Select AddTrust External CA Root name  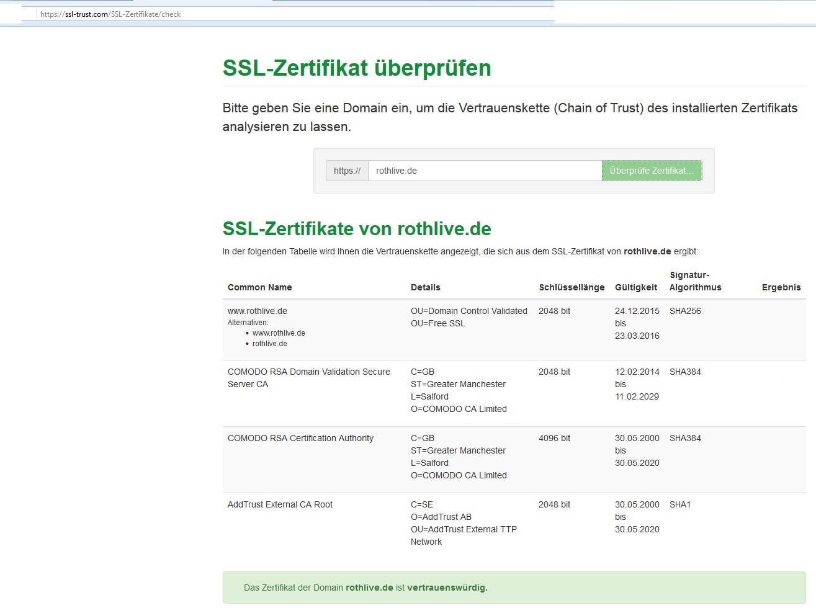[280, 504]
